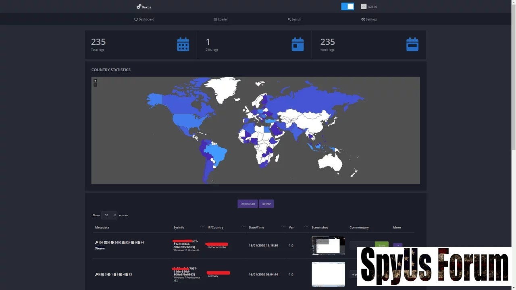Open the first row screenshot thumbnail
Image resolution: width=516 pixels, height=290 pixels.
click(328, 245)
